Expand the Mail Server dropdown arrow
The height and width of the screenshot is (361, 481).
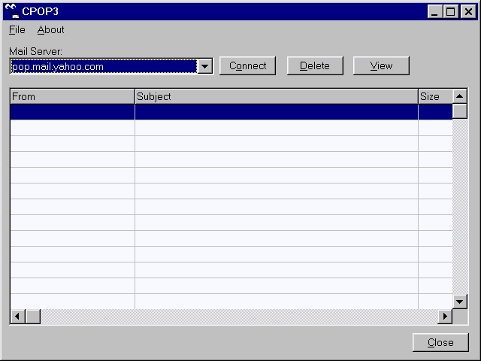[x=205, y=66]
